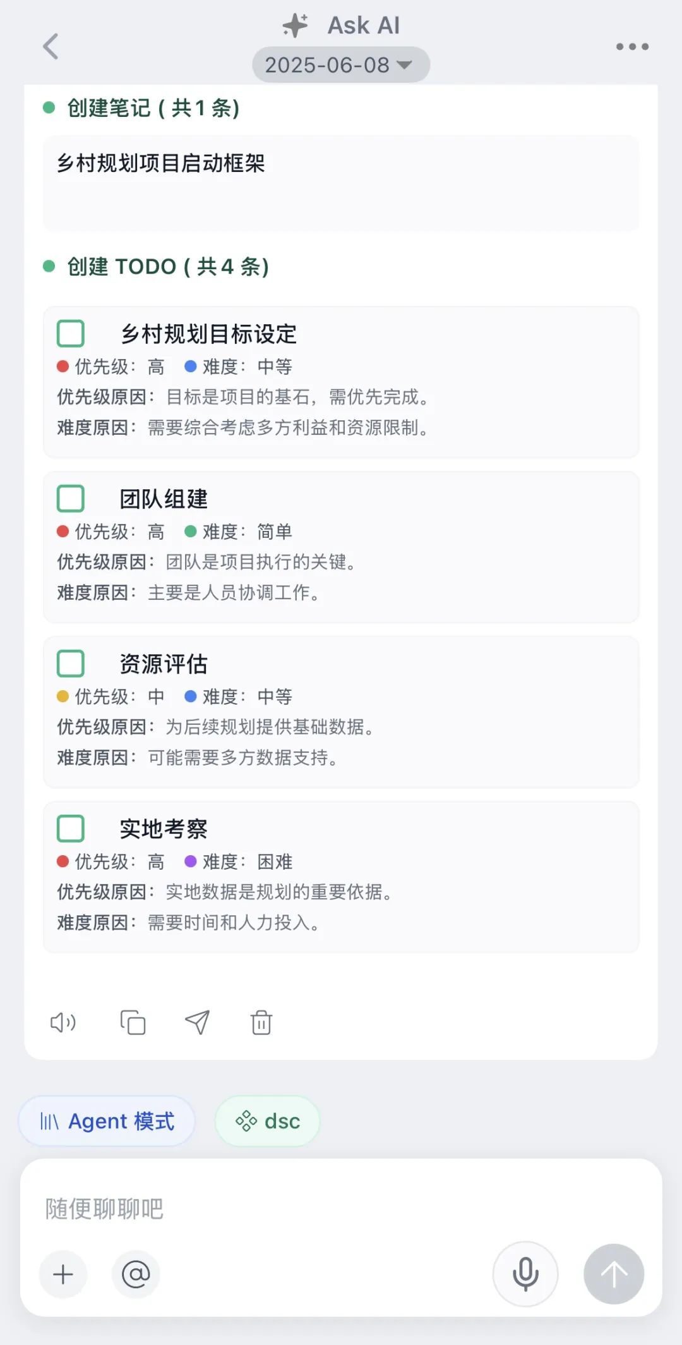Go back using the left chevron
Viewport: 682px width, 1345px height.
[51, 46]
